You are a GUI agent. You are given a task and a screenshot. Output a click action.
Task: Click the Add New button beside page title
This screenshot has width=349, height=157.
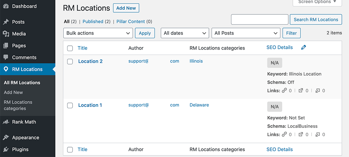[126, 8]
